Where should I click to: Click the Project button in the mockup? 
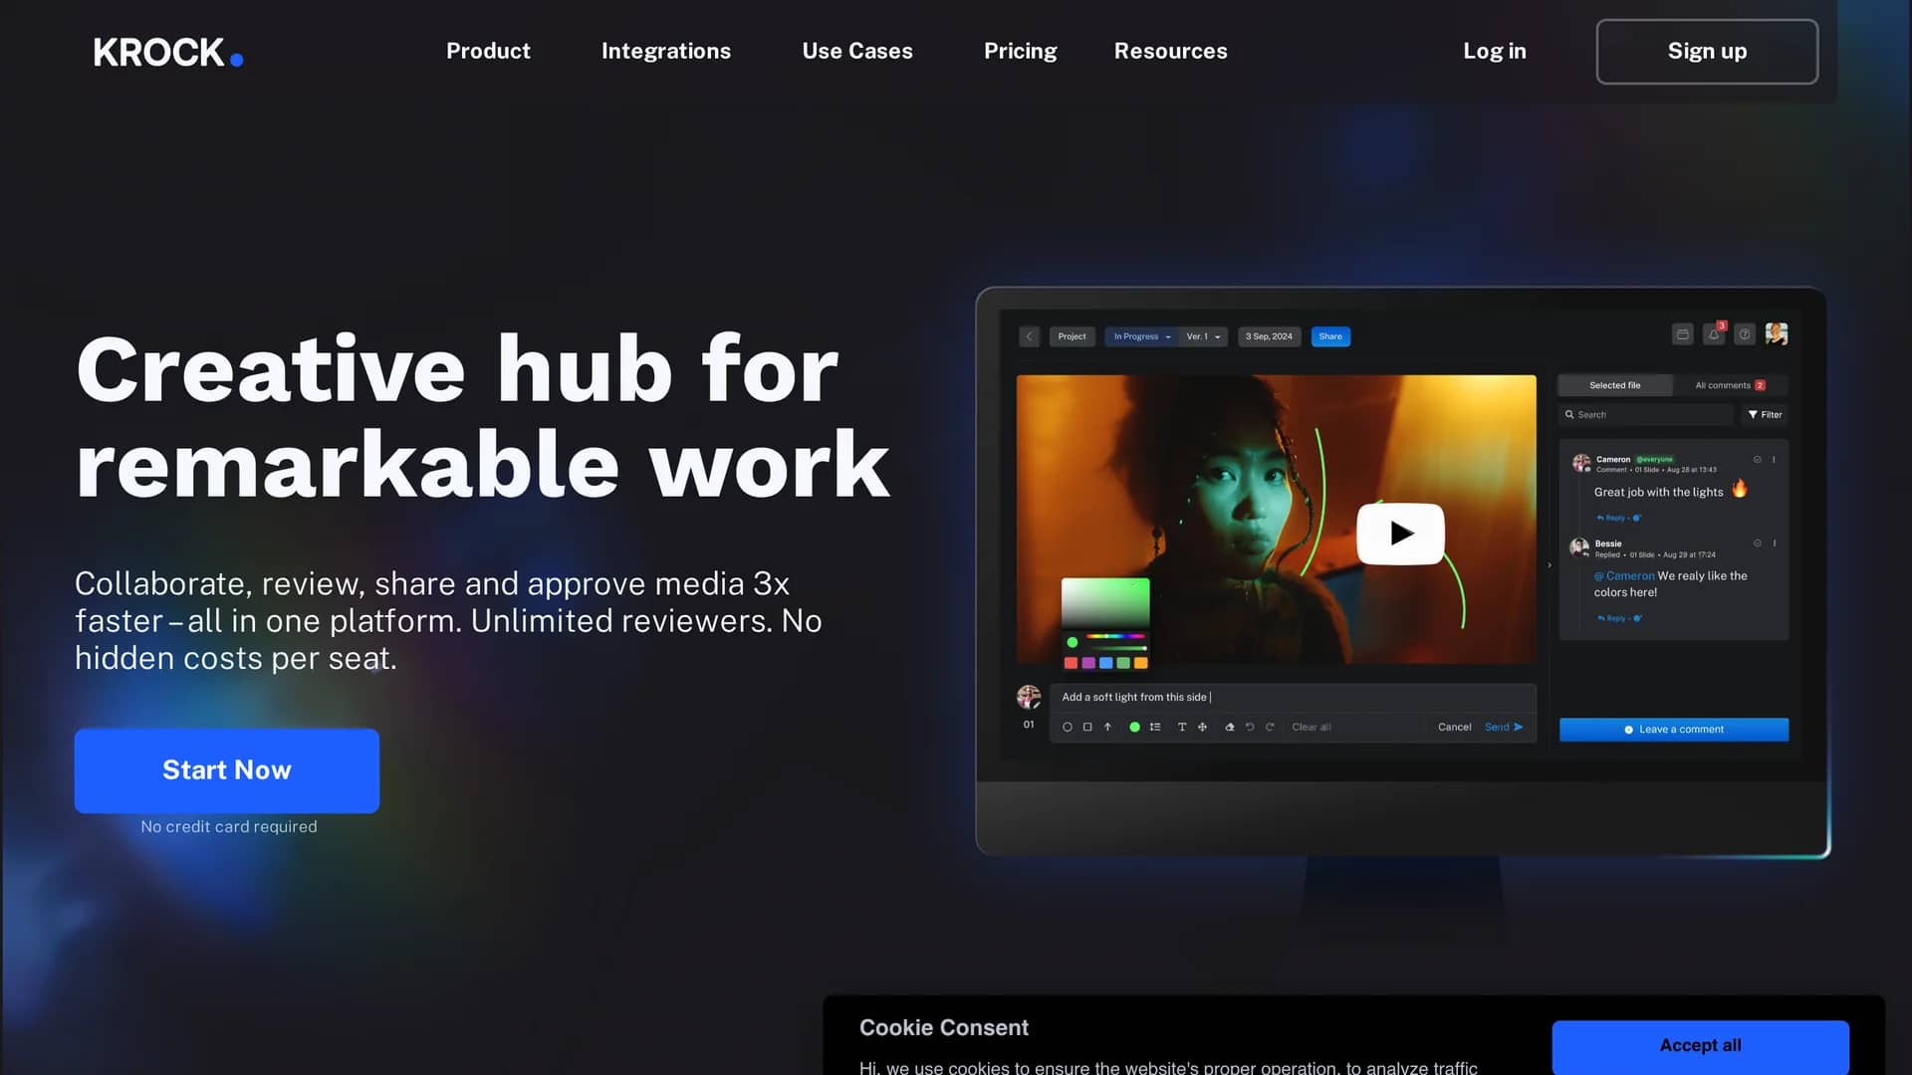coord(1072,336)
